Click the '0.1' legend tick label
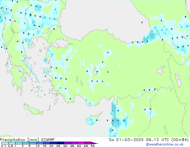 [x=3, y=146]
